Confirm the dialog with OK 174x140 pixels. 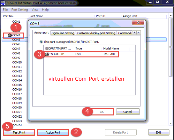pos(102,112)
